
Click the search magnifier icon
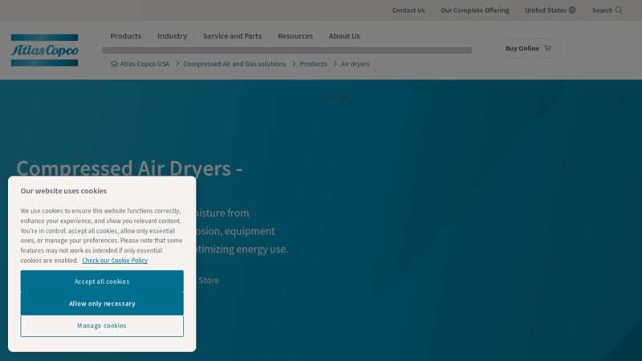(x=619, y=10)
